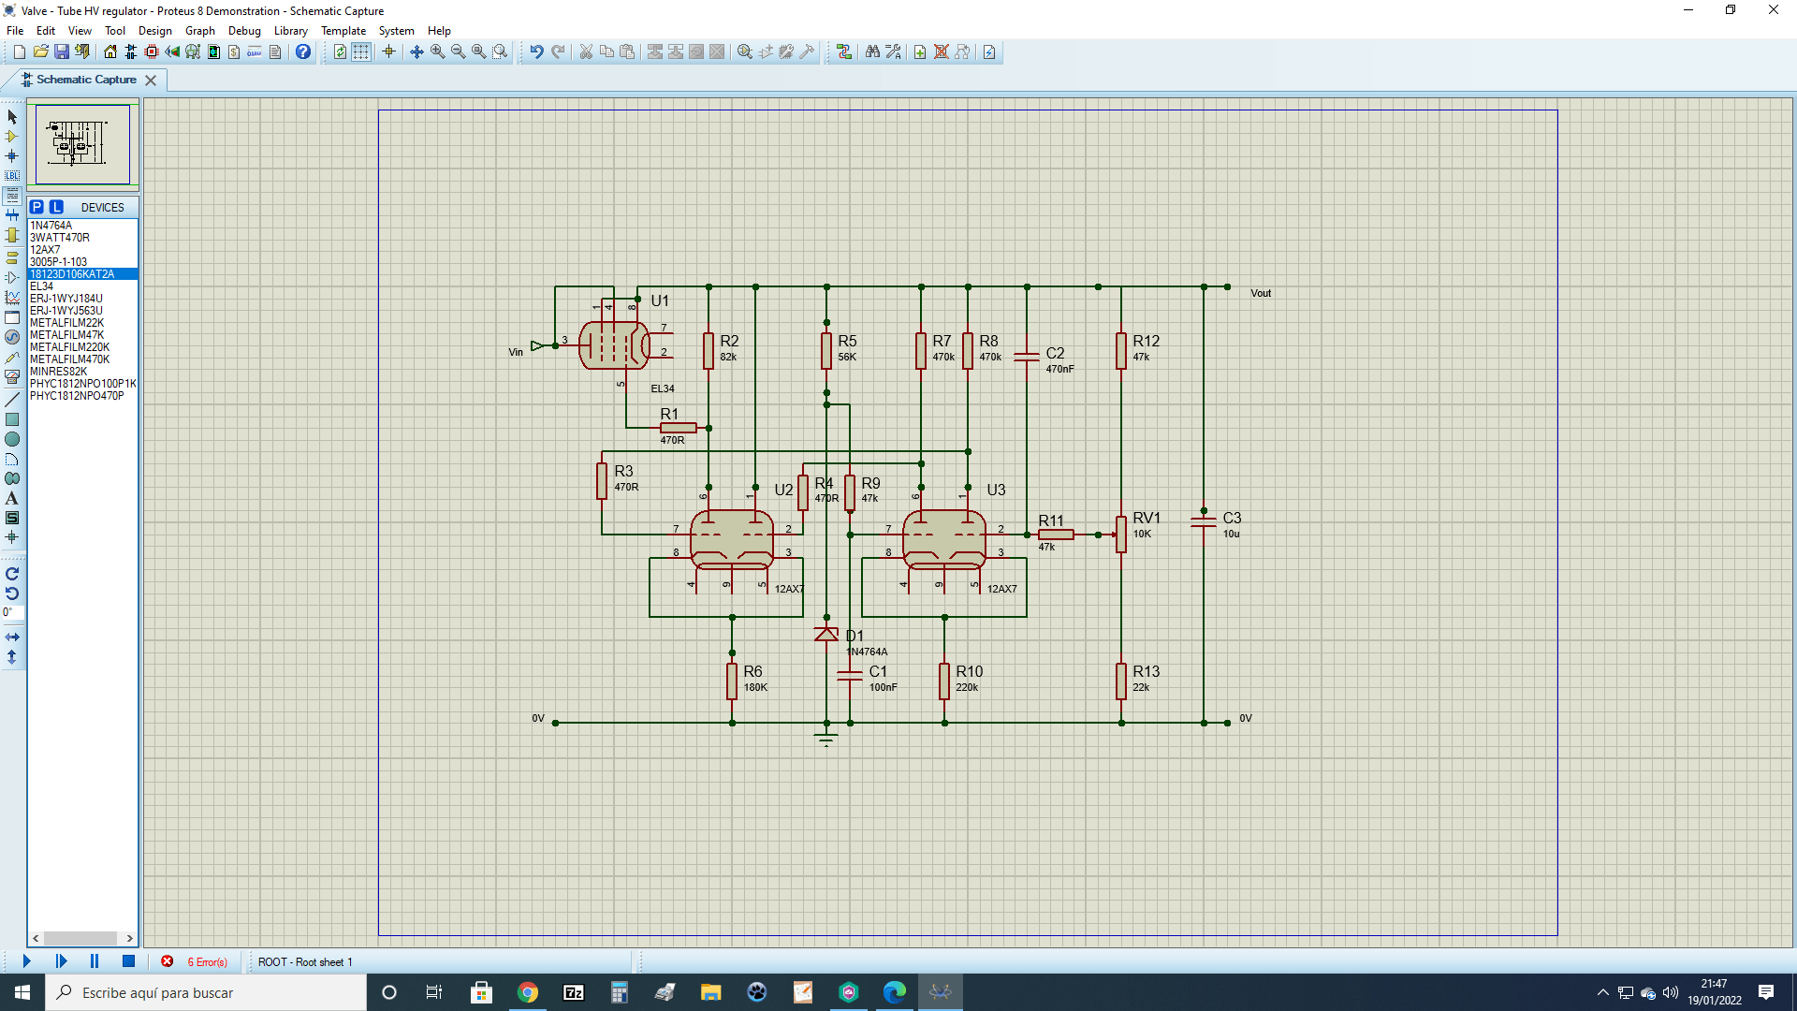Choose 2D Graphics Circle tool

[12, 439]
